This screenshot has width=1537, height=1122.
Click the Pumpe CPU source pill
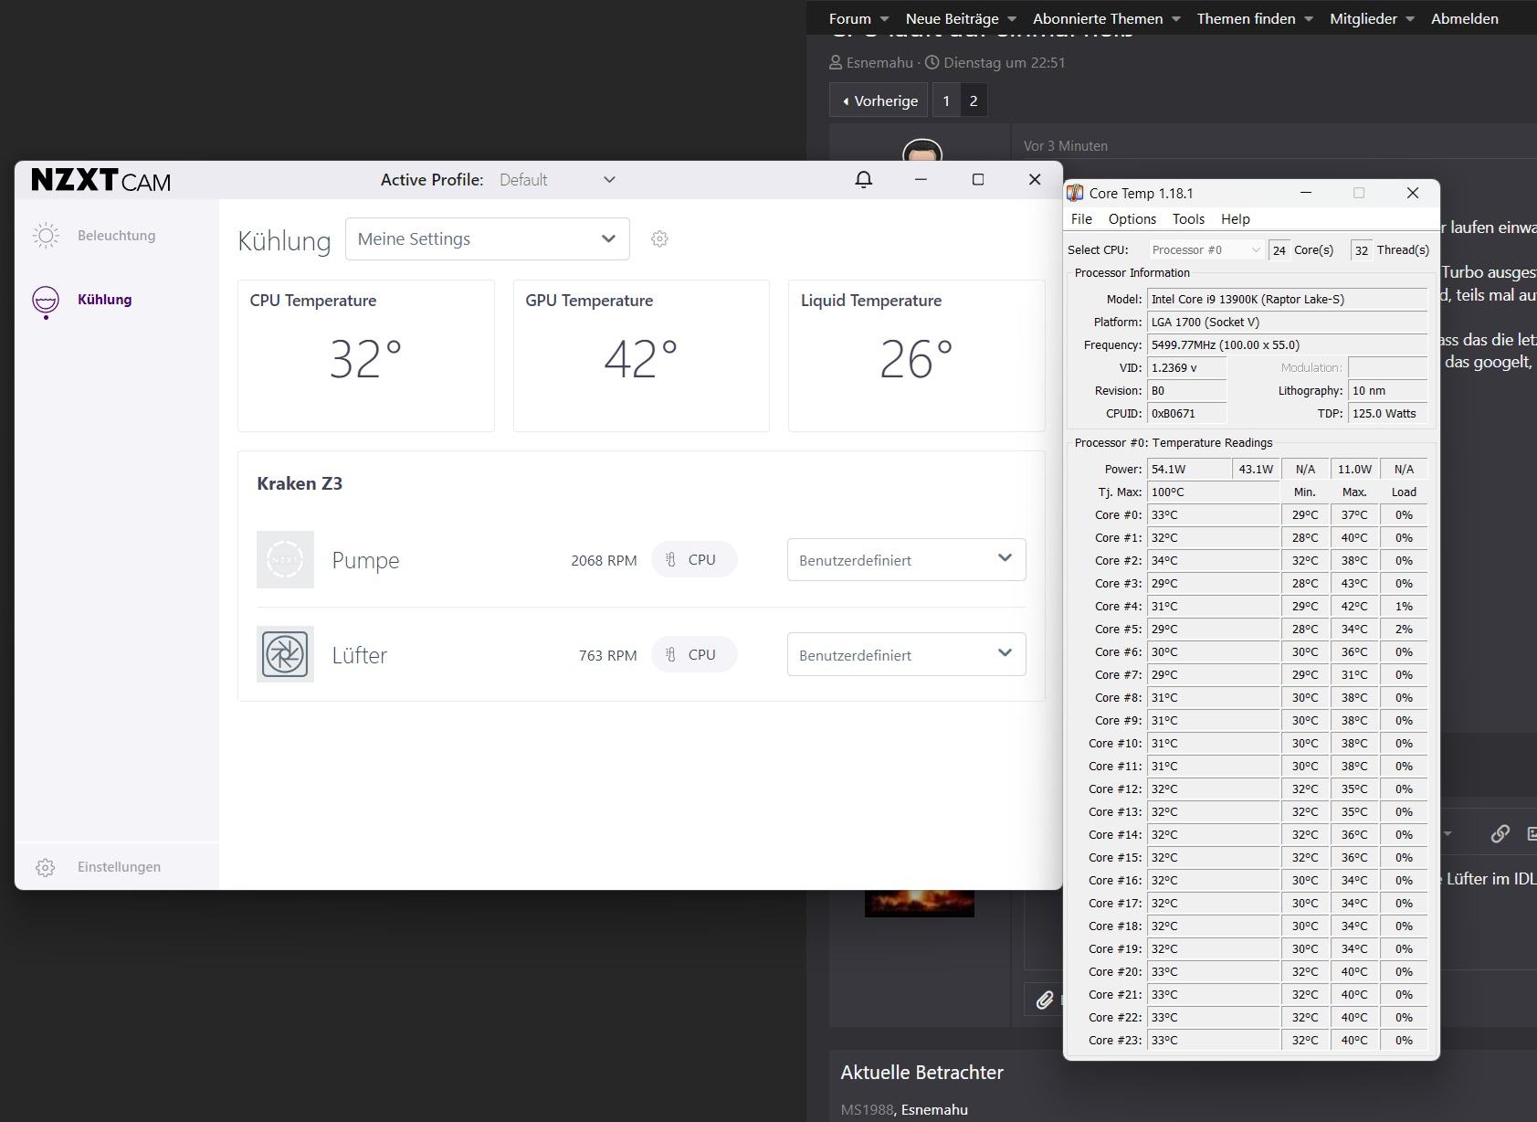point(694,559)
